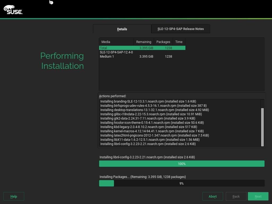The image size is (272, 204).
Task: Click the 9% overall progress bar
Action: [182, 183]
